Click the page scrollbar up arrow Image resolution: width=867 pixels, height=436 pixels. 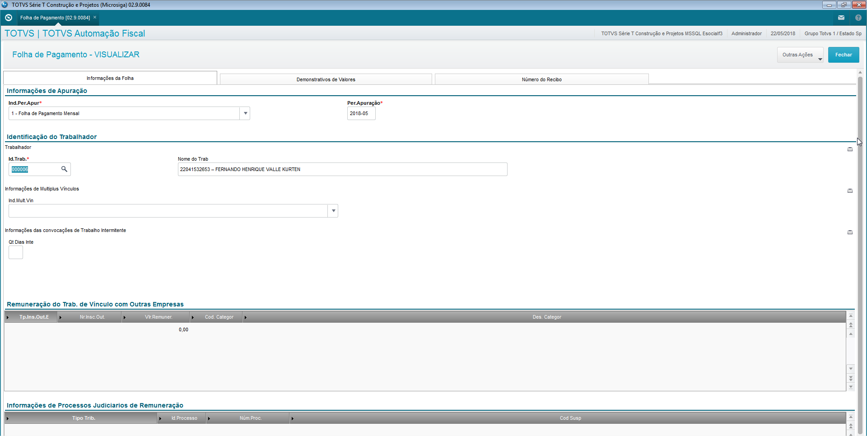860,72
